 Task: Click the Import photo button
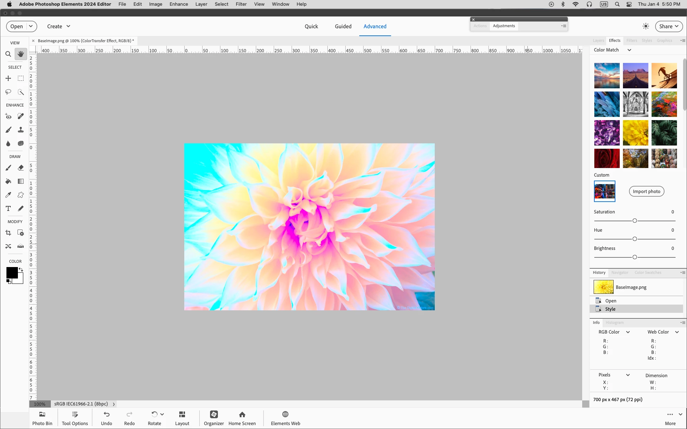point(646,191)
